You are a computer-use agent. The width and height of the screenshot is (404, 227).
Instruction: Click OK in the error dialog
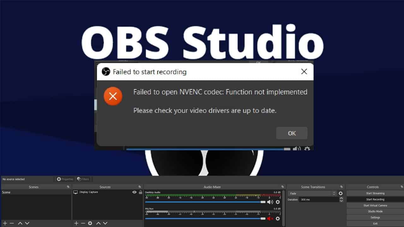tap(292, 133)
